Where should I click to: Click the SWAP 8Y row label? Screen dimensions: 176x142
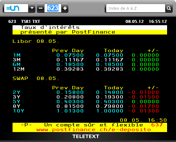(17, 106)
